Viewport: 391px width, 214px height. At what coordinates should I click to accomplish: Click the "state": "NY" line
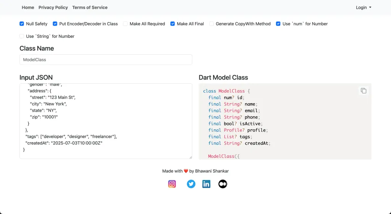[x=44, y=110]
